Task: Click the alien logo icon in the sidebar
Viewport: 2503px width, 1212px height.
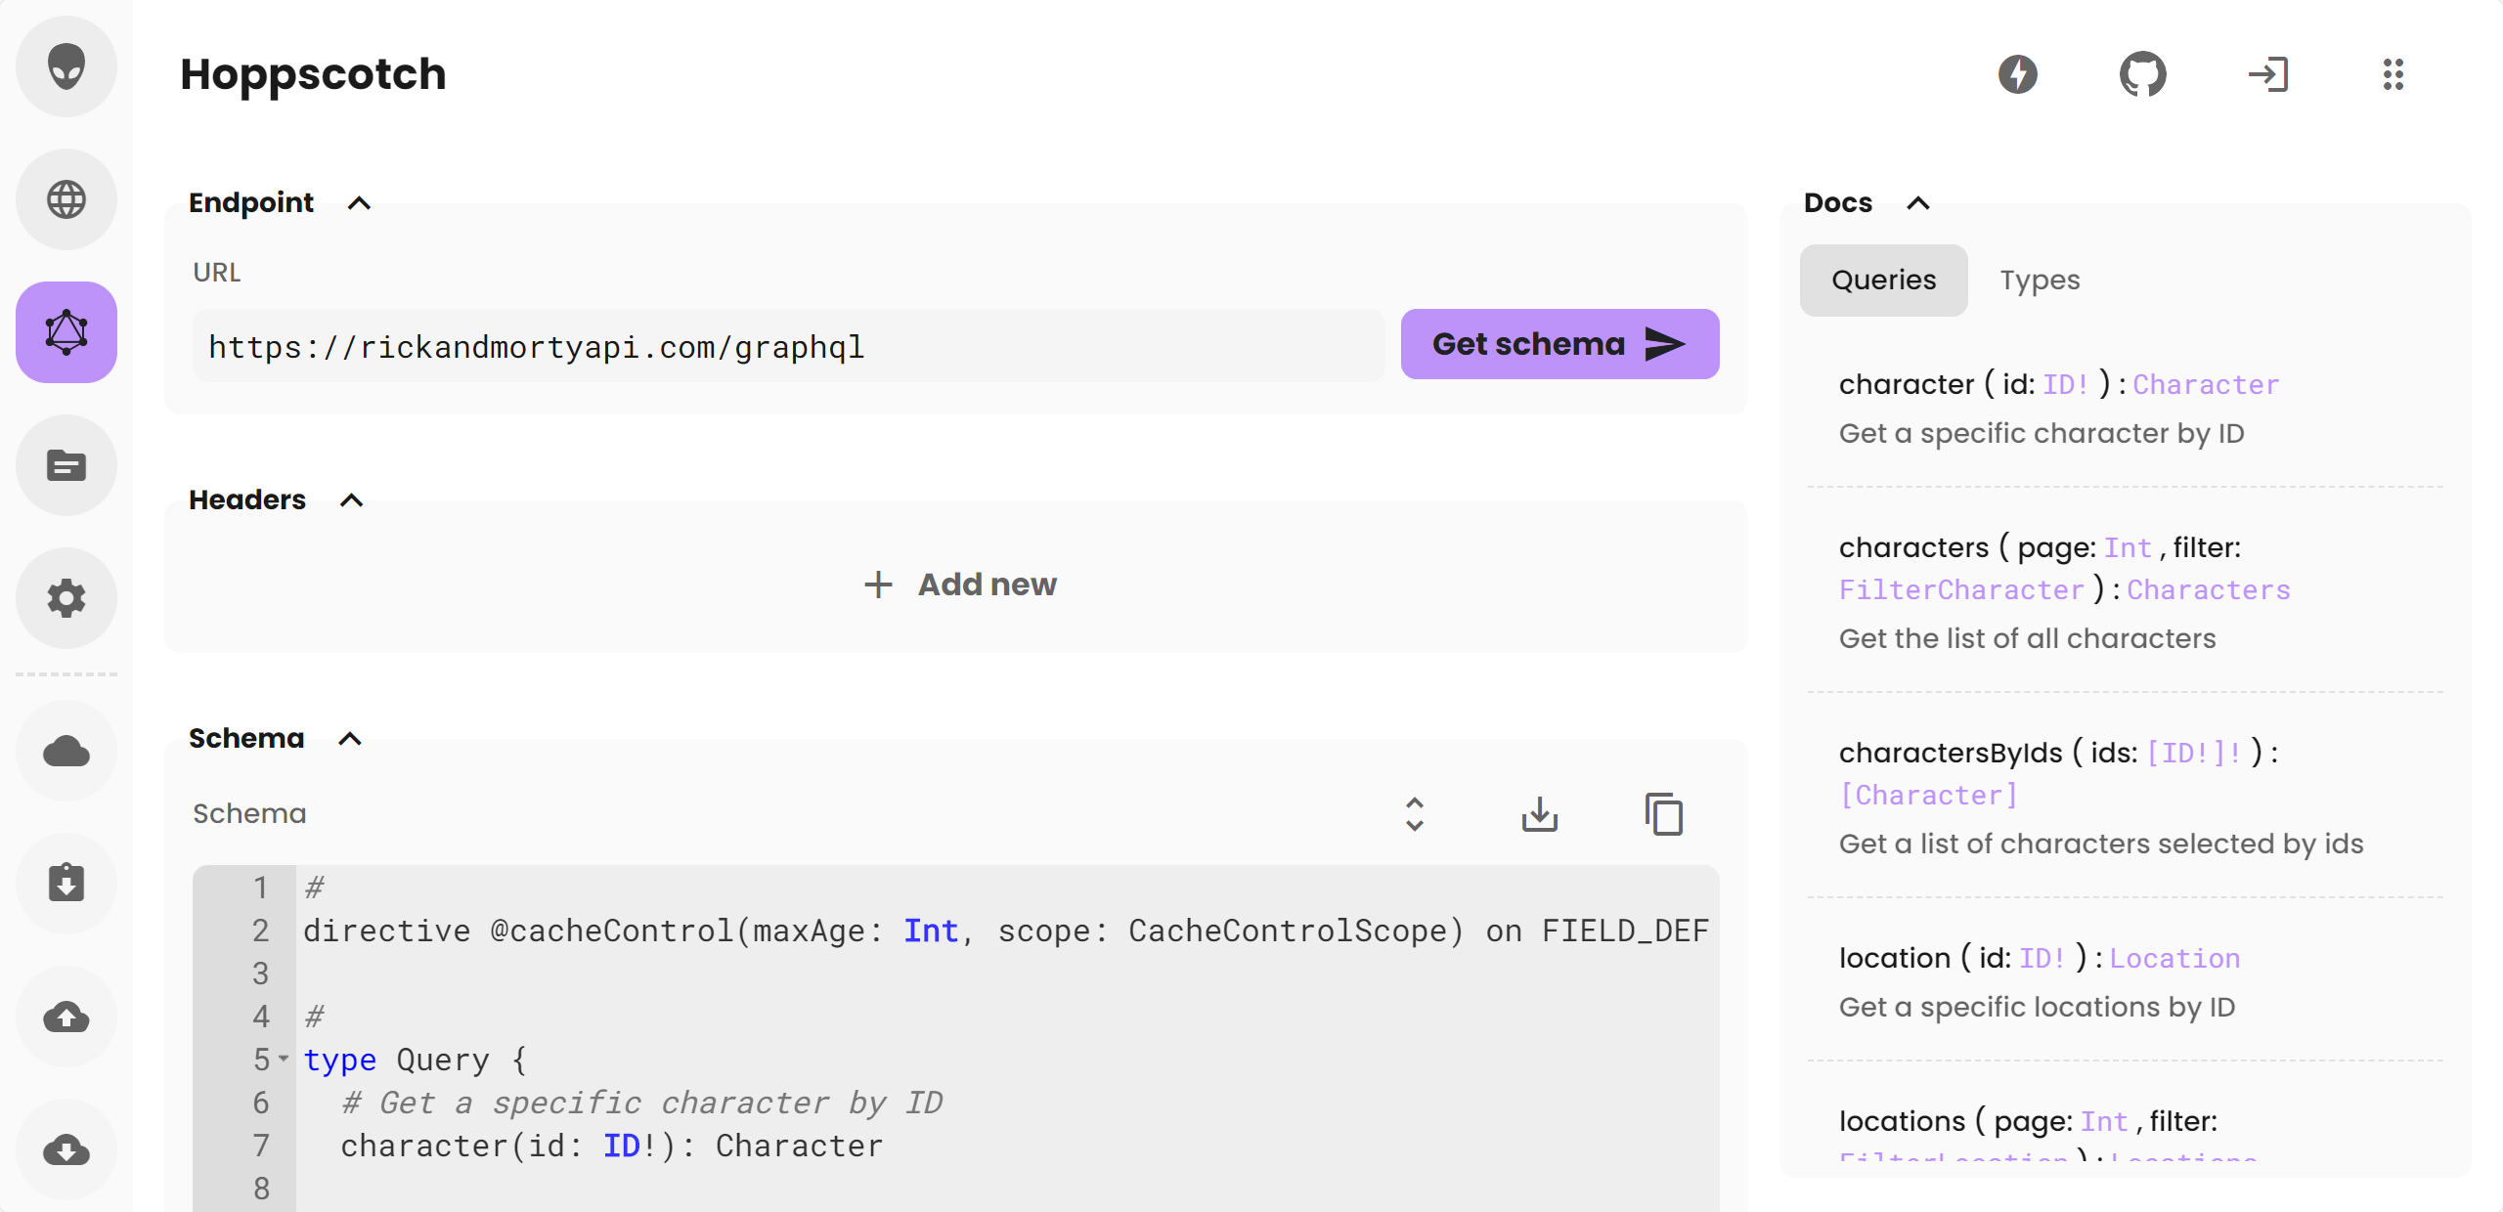Action: [x=66, y=66]
